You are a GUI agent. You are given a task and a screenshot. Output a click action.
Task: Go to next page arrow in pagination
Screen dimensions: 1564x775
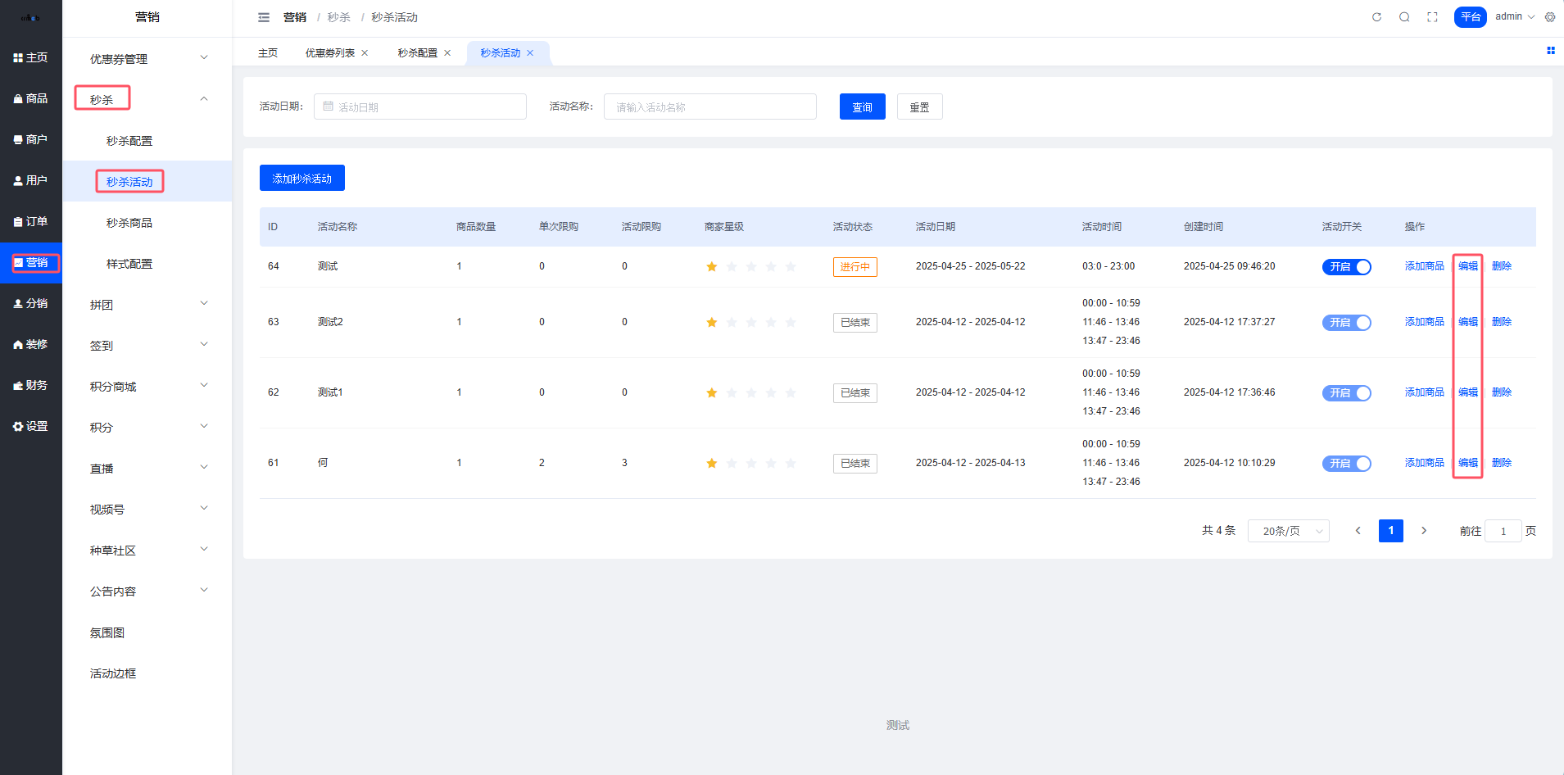click(1424, 531)
